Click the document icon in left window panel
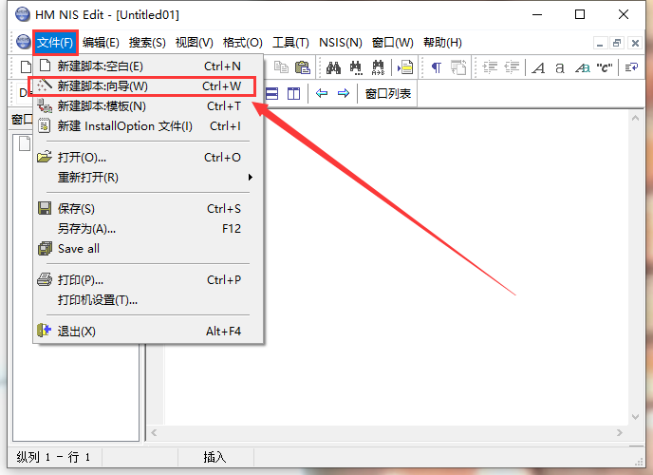Screen dimensions: 653x475 (x=25, y=143)
